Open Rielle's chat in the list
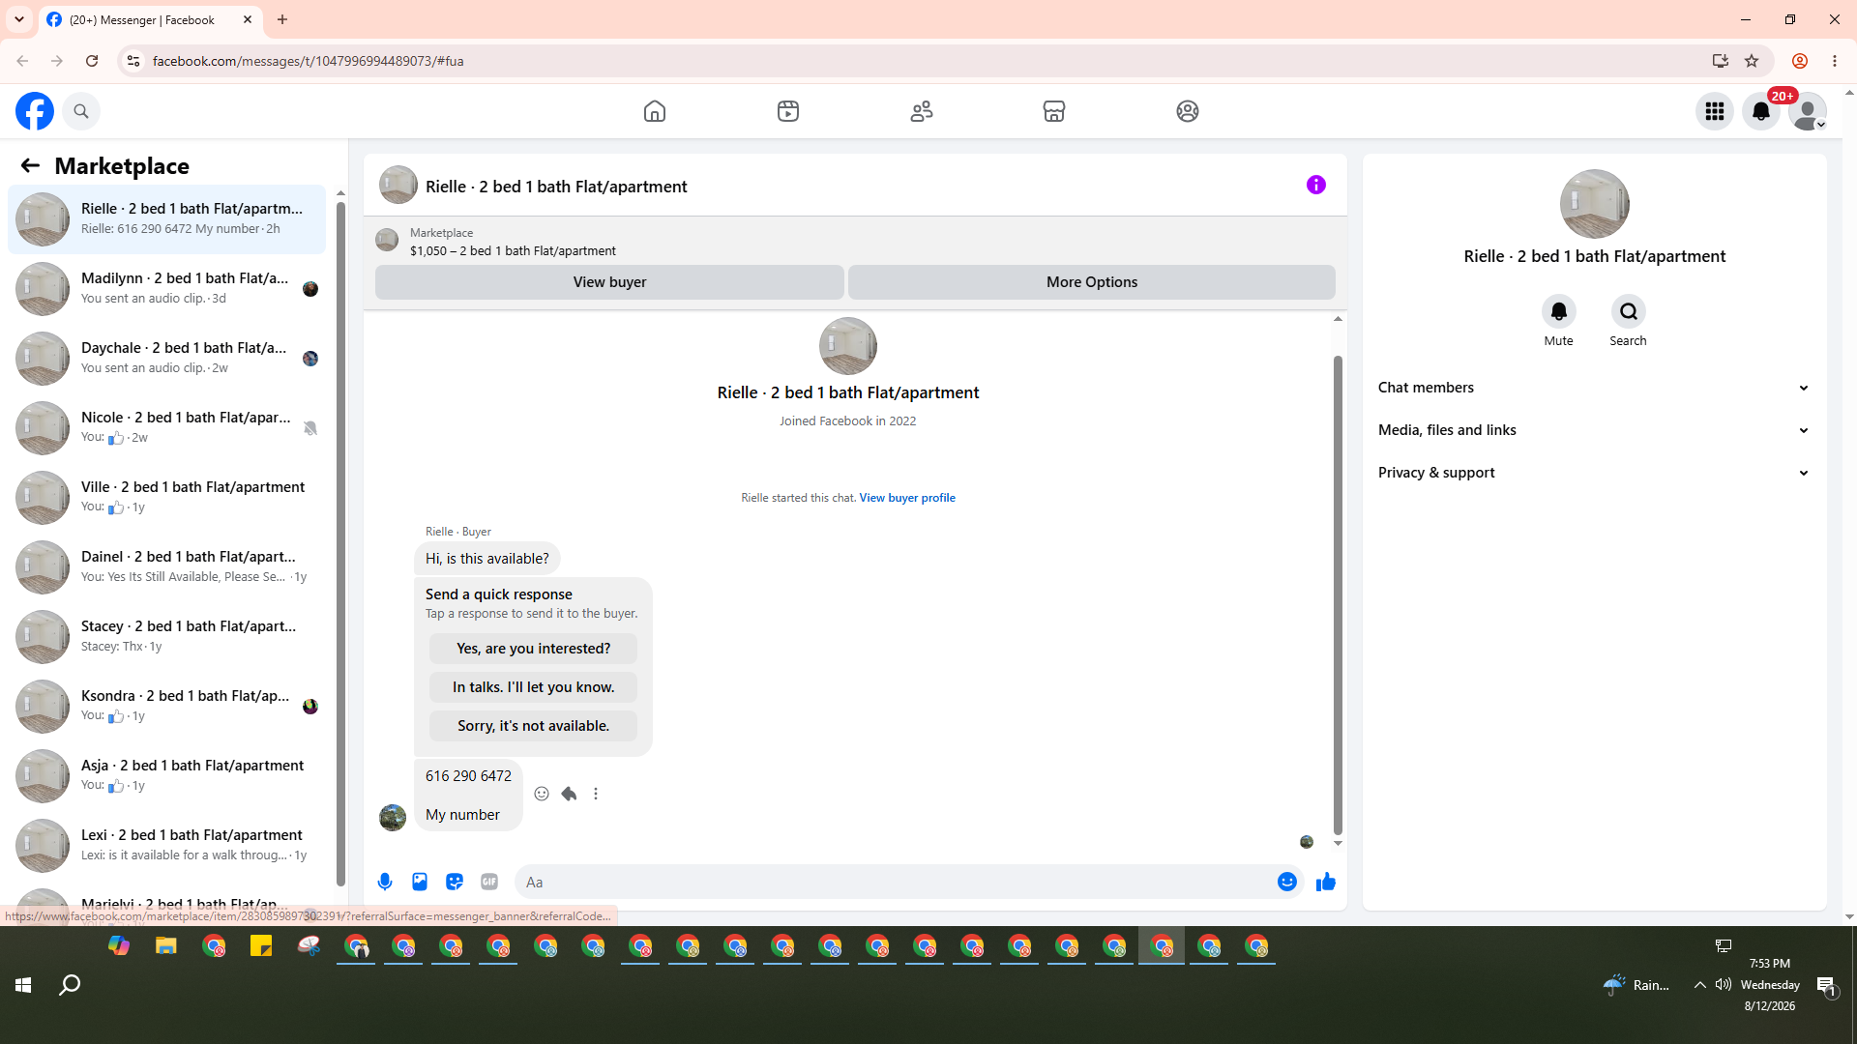The image size is (1857, 1044). [x=167, y=218]
